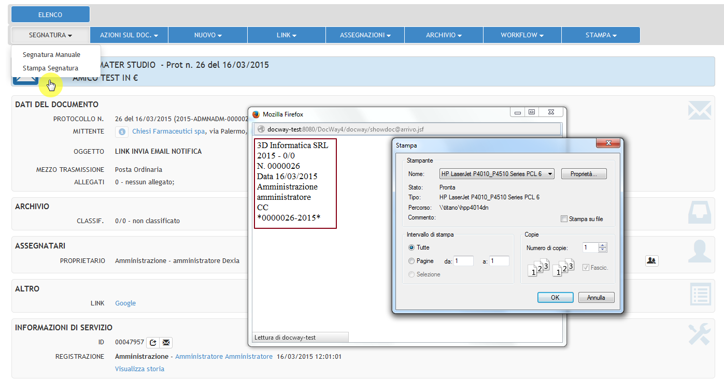Image resolution: width=724 pixels, height=380 pixels.
Task: Click the large envelope document icon in header
Action: [25, 78]
